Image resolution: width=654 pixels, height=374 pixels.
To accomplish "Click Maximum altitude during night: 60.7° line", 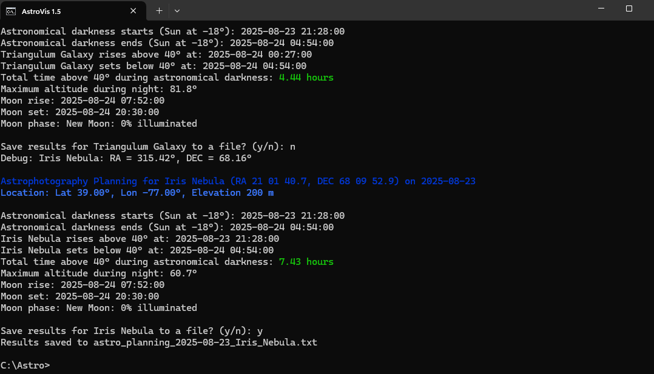I will [99, 273].
